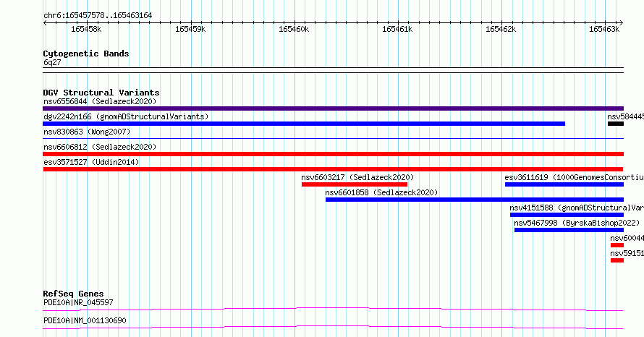Open the nsv830863 (Wong2007) label

click(87, 132)
